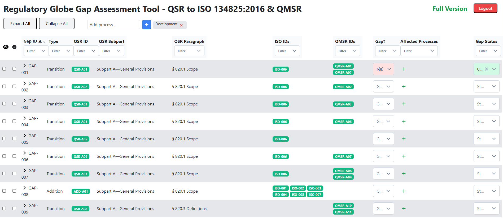The height and width of the screenshot is (218, 503).
Task: Check the first checkbox for GAP-002
Action: [4, 86]
